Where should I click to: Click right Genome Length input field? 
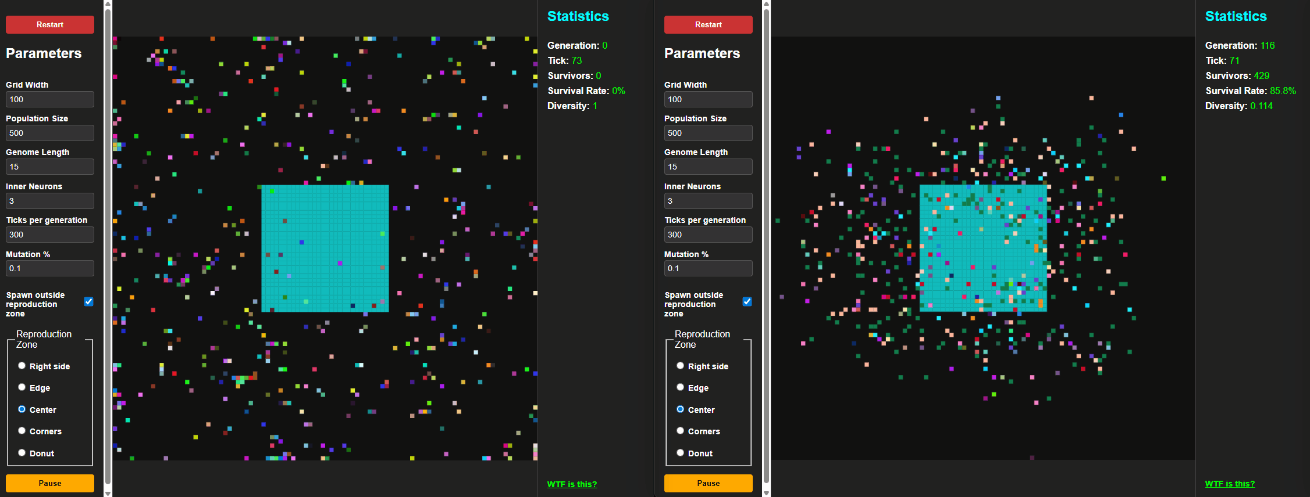[709, 167]
